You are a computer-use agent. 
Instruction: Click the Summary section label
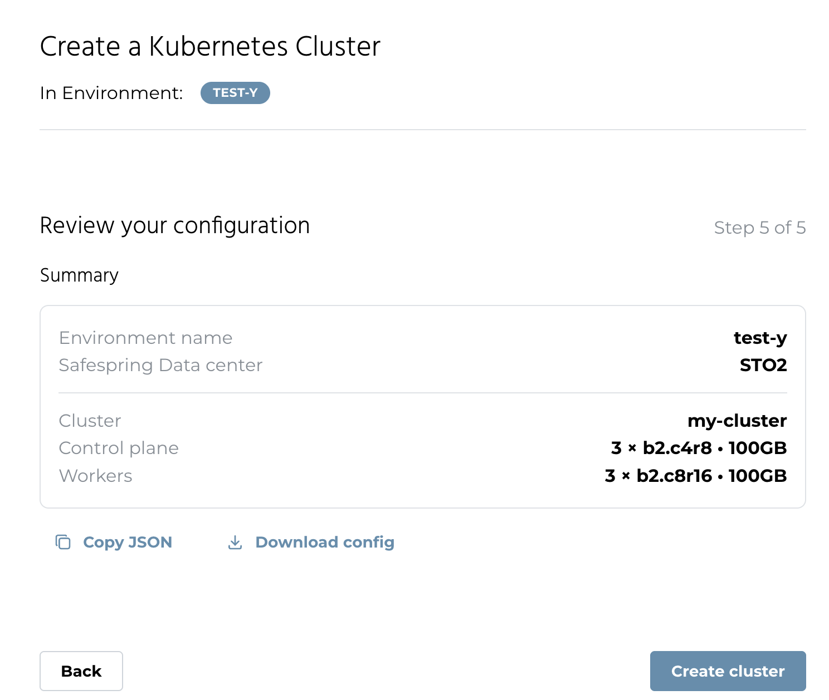(79, 275)
